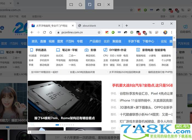This screenshot has height=140, width=192.
Task: Open 单反相机 link
Action: tap(91, 56)
